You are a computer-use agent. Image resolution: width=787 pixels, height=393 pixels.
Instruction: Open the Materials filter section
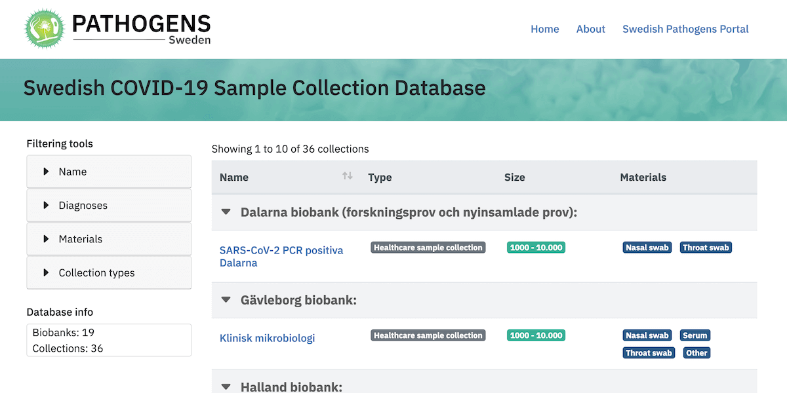[109, 239]
